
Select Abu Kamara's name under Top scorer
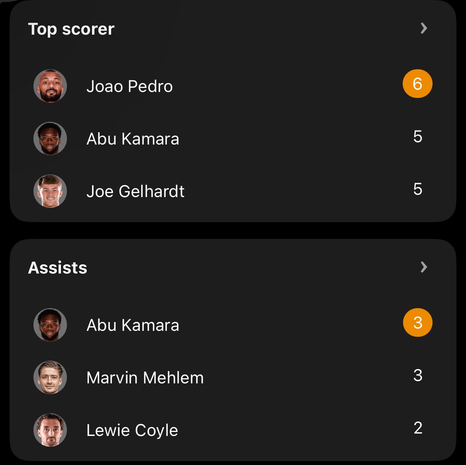133,139
